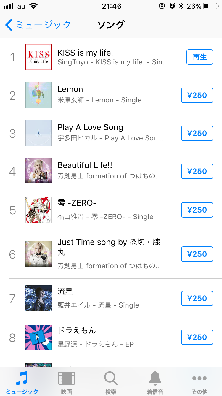The width and height of the screenshot is (222, 396).
Task: Tap the three-dot more icon
Action: (199, 378)
